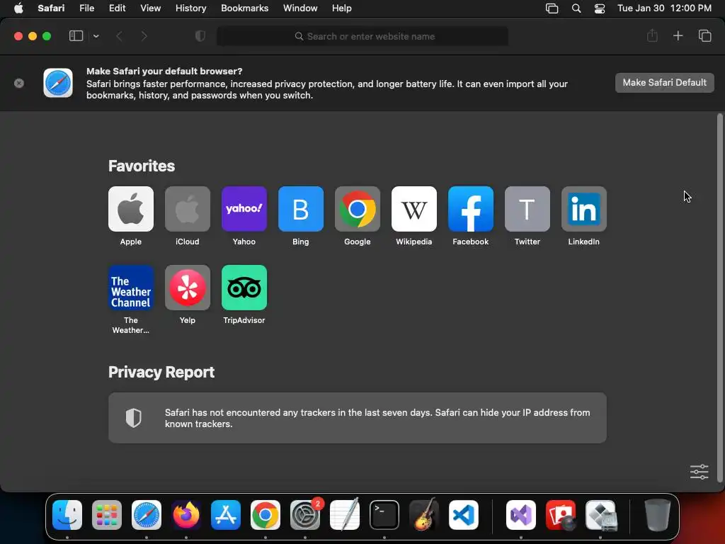Image resolution: width=725 pixels, height=544 pixels.
Task: Open Finder from the Dock
Action: pos(67,515)
